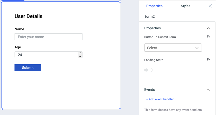Open the Button To Submit Form dropdown
Viewport: 216px width, 115px height.
coord(173,48)
